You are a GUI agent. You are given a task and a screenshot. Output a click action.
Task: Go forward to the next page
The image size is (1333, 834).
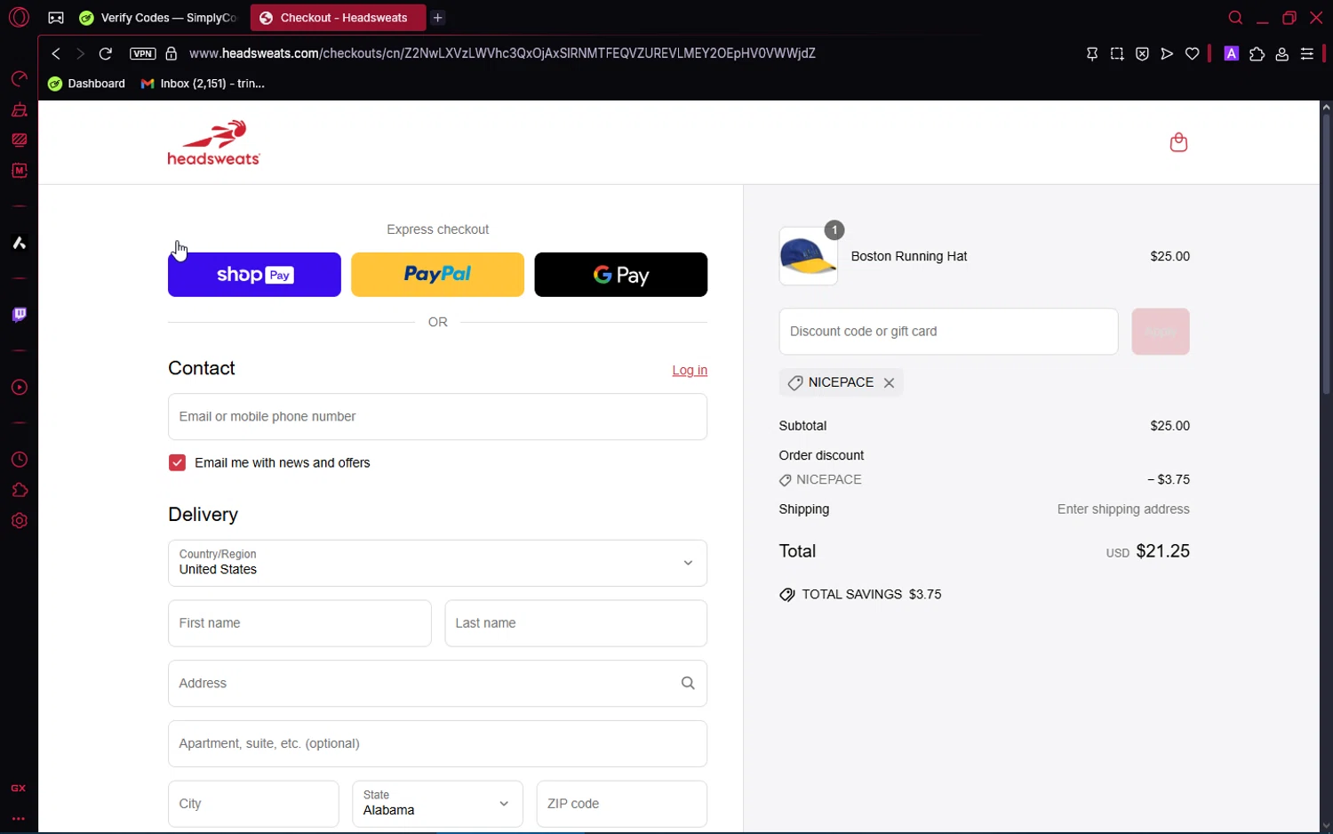click(80, 54)
